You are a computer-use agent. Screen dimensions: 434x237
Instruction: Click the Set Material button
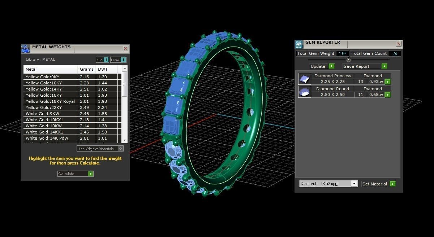tap(379, 184)
